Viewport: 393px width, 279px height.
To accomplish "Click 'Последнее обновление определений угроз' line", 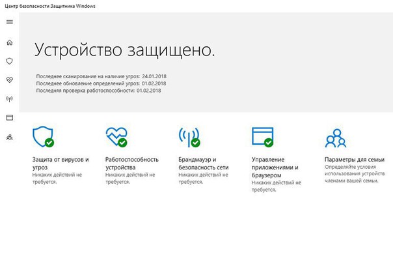I will pos(101,83).
